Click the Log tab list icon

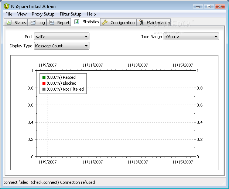33,23
